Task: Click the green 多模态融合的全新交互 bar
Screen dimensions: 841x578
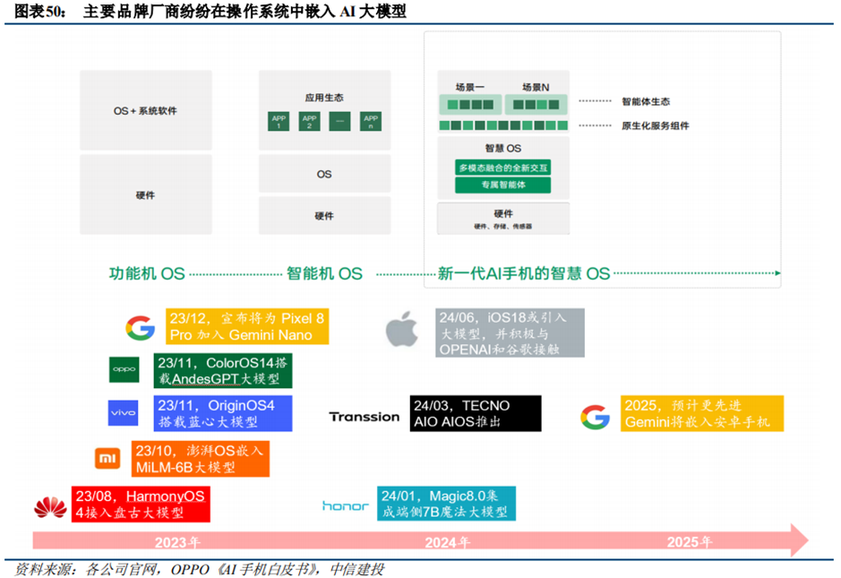Action: [x=503, y=168]
